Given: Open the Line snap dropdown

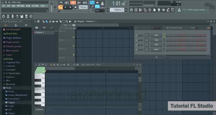Looking at the screenshot, I should [x=100, y=11].
